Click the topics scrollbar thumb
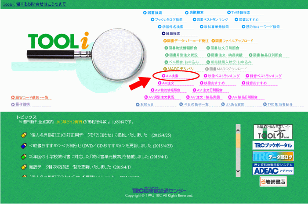The height and width of the screenshot is (204, 308). (238, 141)
